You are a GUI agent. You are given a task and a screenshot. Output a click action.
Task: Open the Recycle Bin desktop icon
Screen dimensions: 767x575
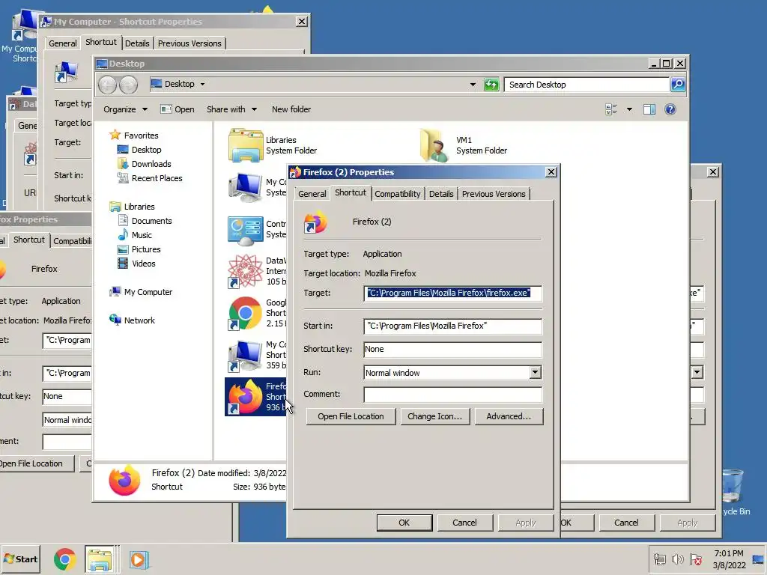click(733, 485)
